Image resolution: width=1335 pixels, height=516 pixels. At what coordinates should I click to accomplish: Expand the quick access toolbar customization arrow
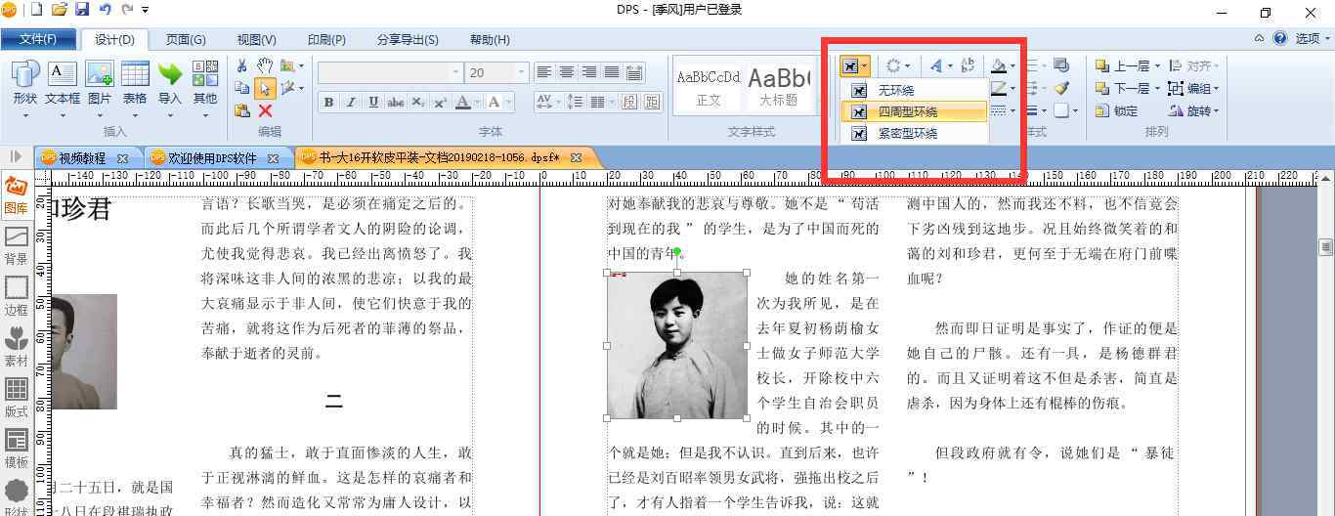point(146,10)
